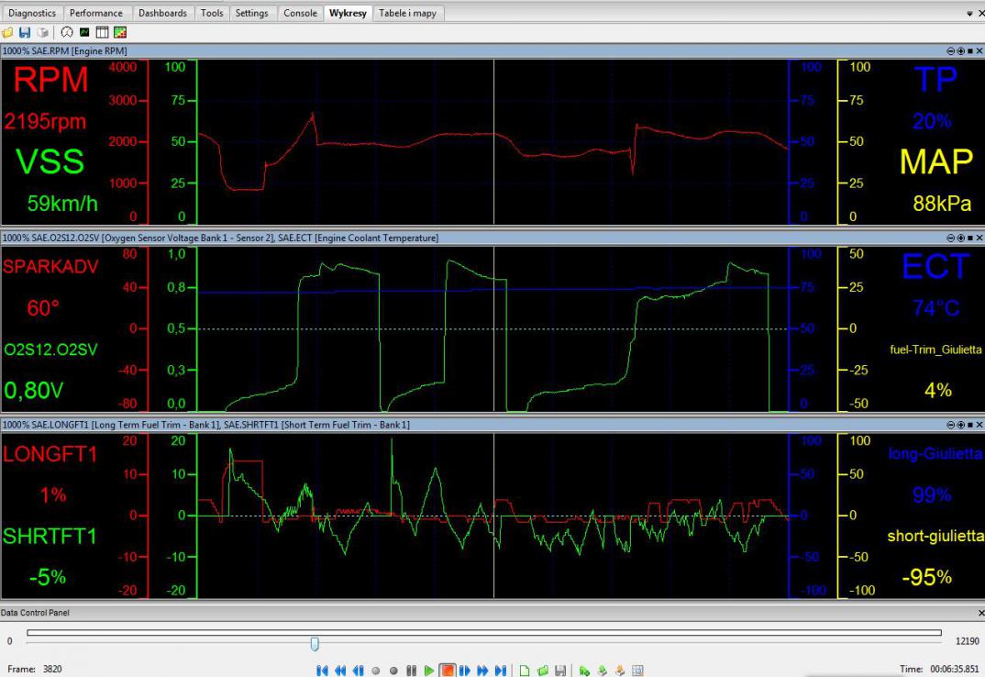
Task: Select the Oxygen Sensor Voltage chart title bar
Action: pyautogui.click(x=492, y=238)
